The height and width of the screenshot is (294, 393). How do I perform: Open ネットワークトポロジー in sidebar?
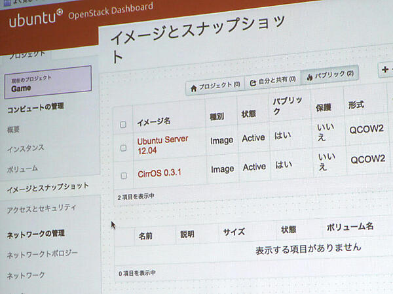point(42,254)
